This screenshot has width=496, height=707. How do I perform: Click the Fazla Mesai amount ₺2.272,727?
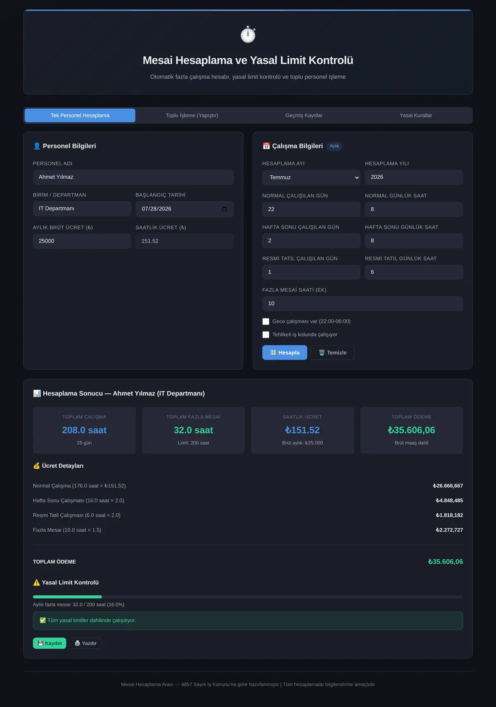pos(449,530)
